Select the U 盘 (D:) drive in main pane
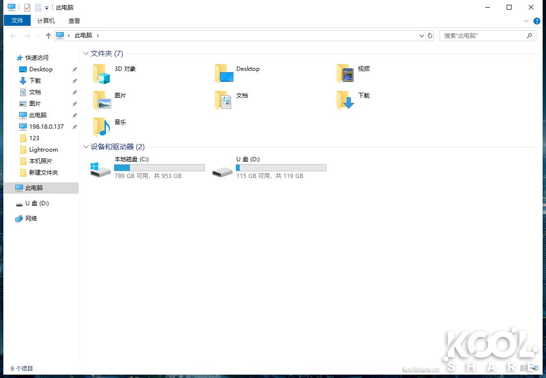 pos(222,171)
